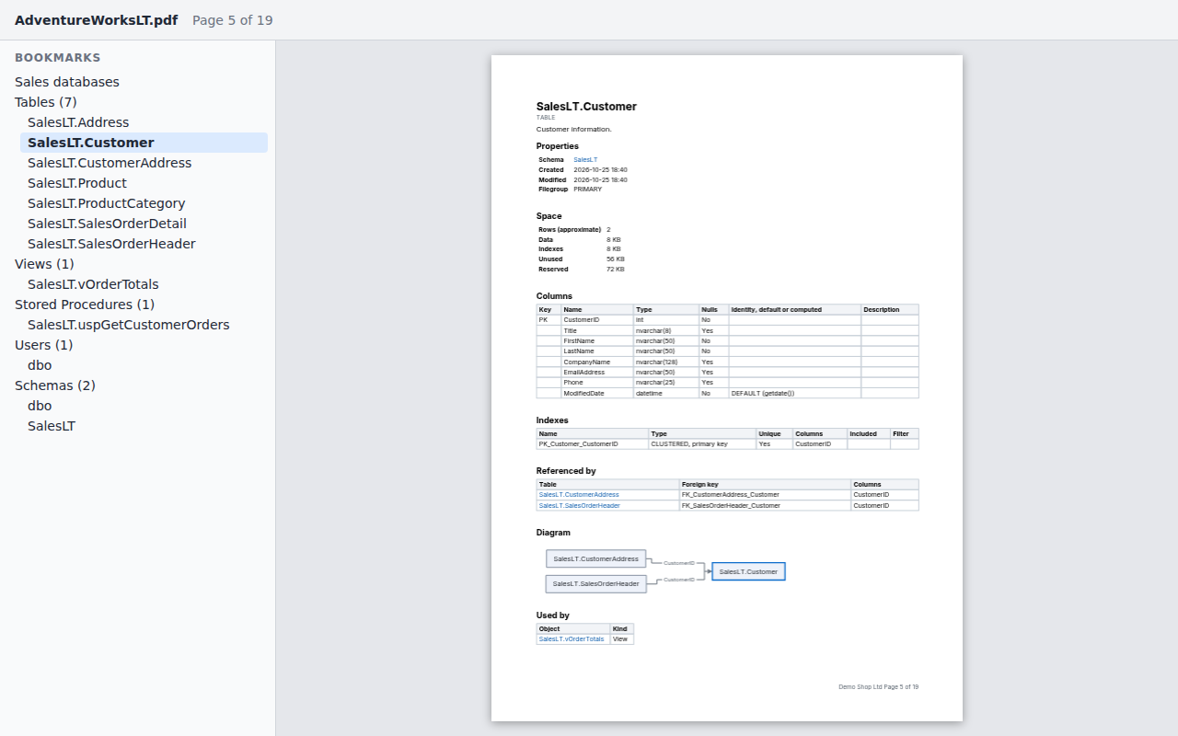Image resolution: width=1178 pixels, height=736 pixels.
Task: Open the SalesLT.Product bookmark
Action: point(77,183)
